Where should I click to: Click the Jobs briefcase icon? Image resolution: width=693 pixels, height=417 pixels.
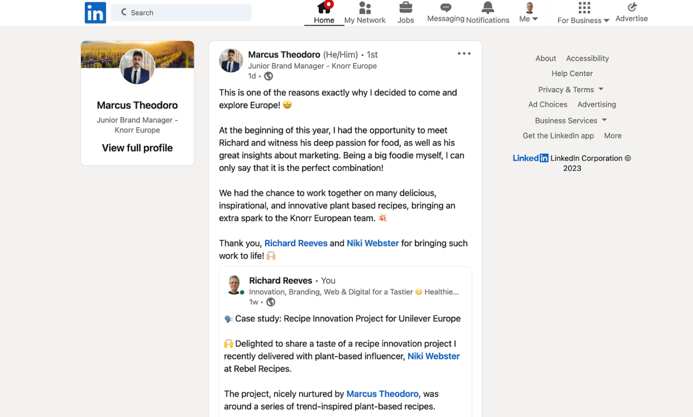(x=405, y=7)
